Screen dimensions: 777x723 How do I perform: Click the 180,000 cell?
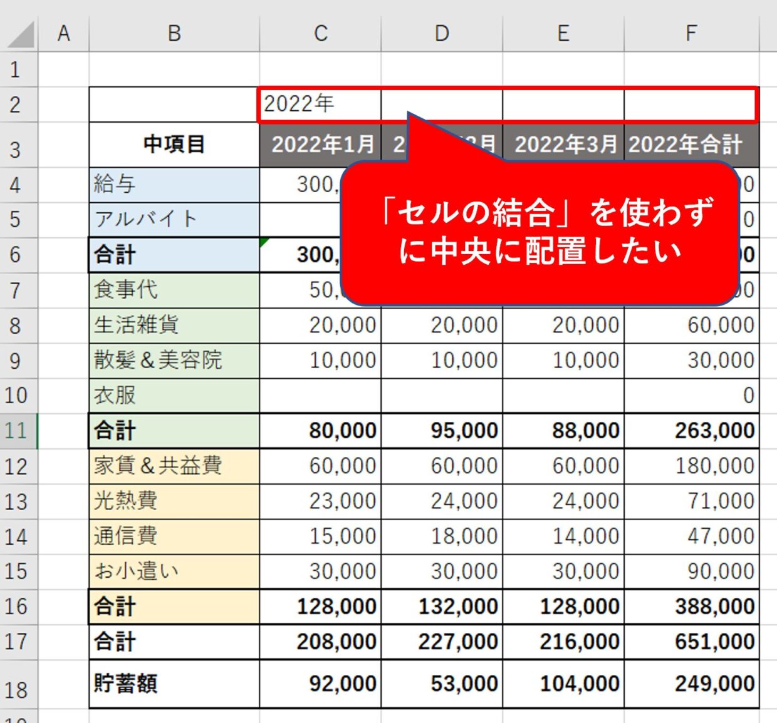point(691,466)
